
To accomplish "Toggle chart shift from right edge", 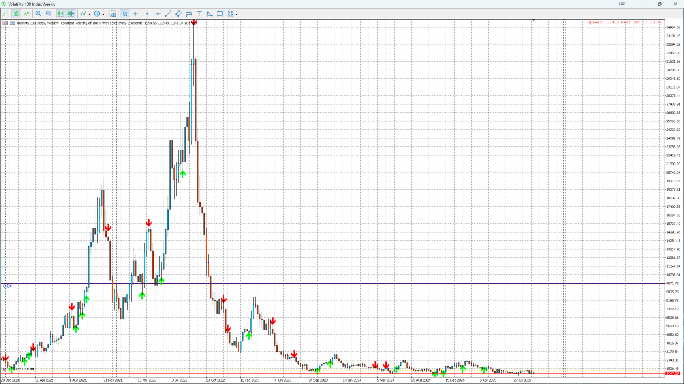I will coord(71,14).
